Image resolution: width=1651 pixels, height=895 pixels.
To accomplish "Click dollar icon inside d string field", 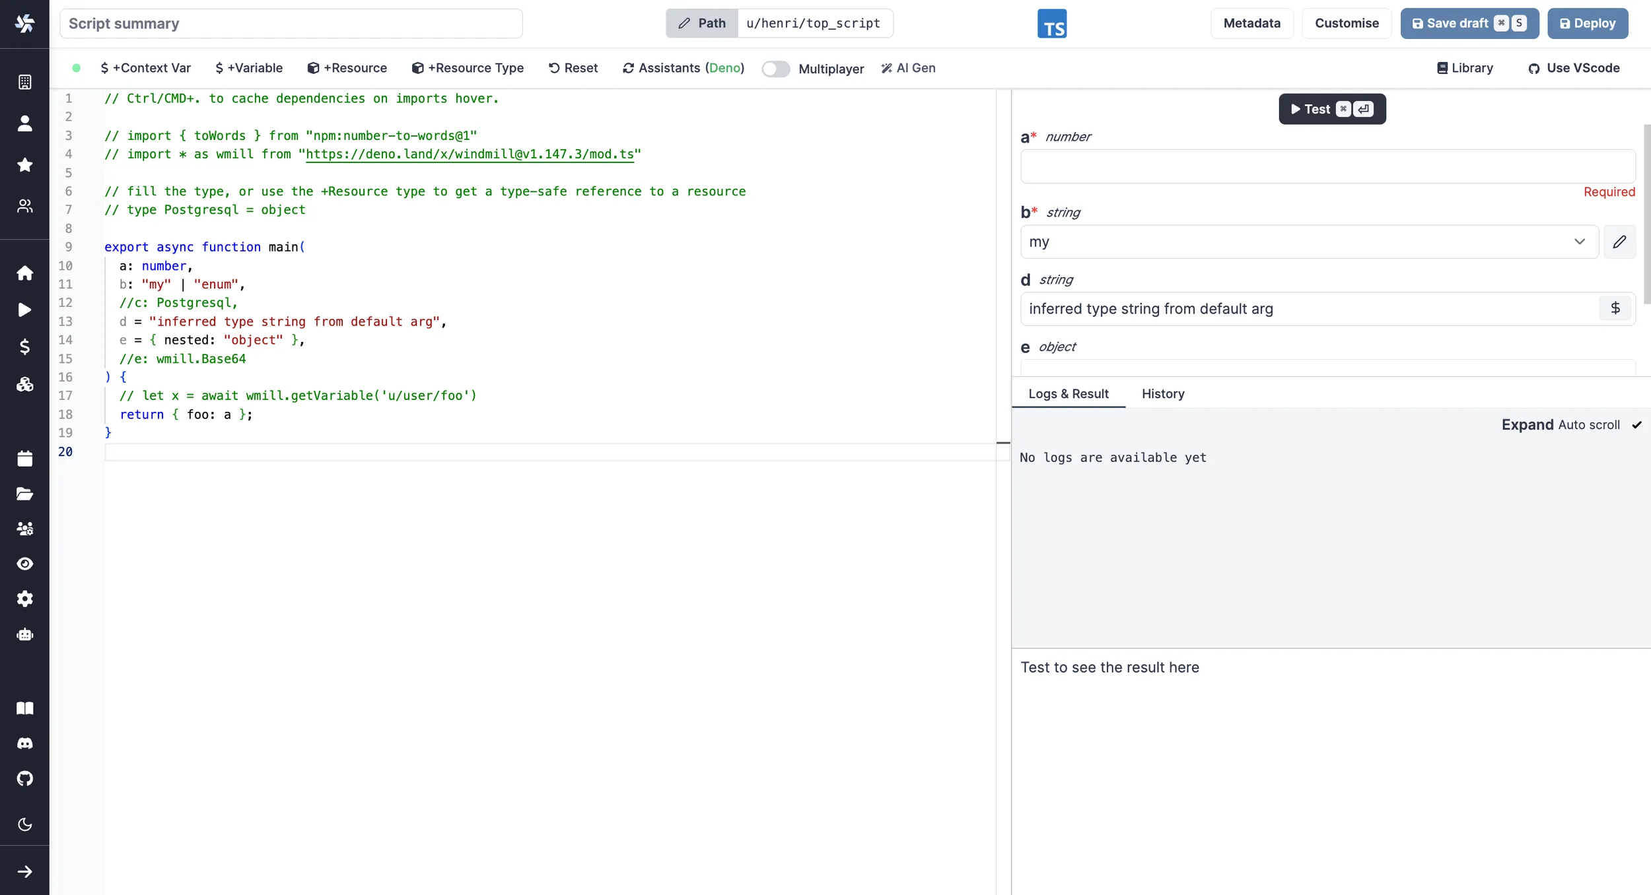I will pyautogui.click(x=1615, y=308).
